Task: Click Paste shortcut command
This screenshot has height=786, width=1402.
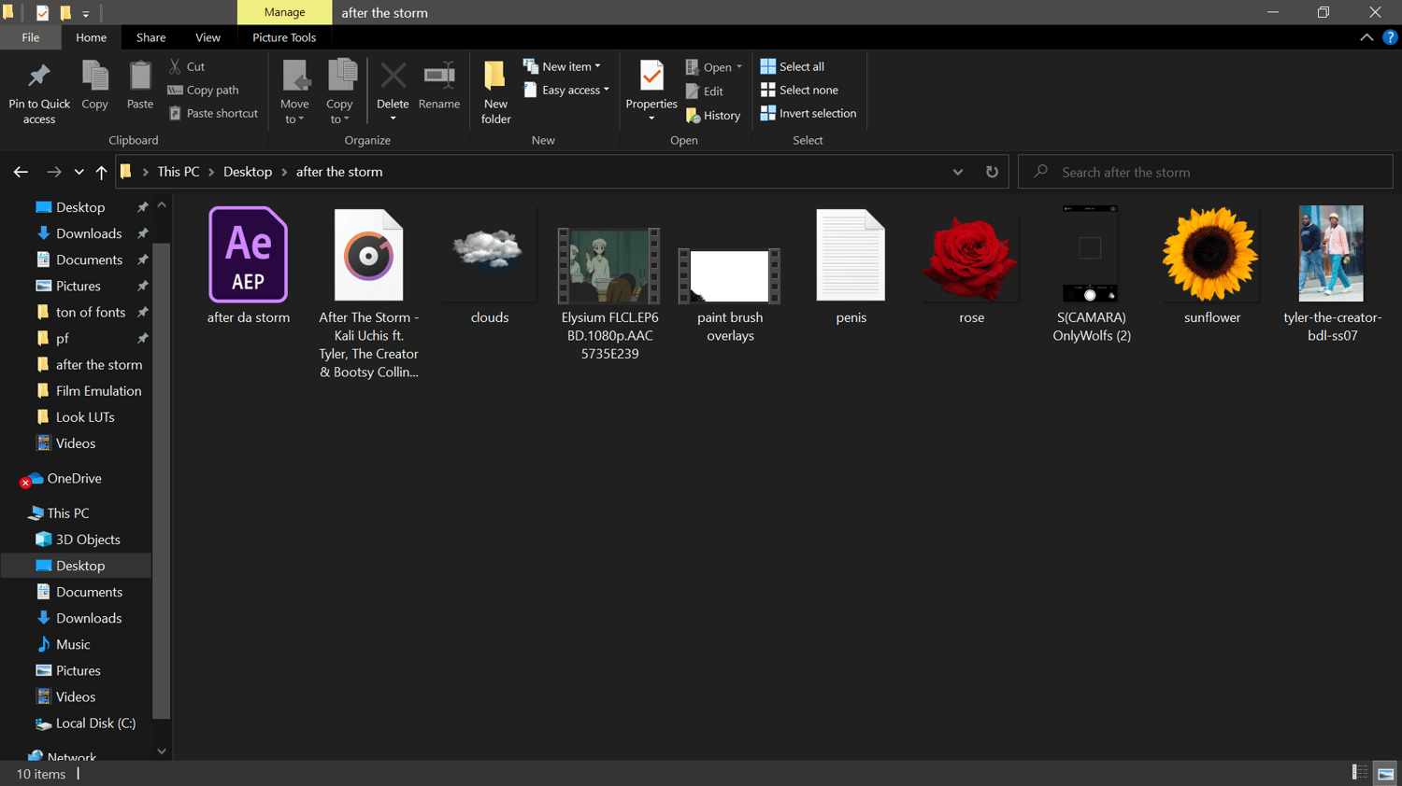Action: tap(213, 114)
